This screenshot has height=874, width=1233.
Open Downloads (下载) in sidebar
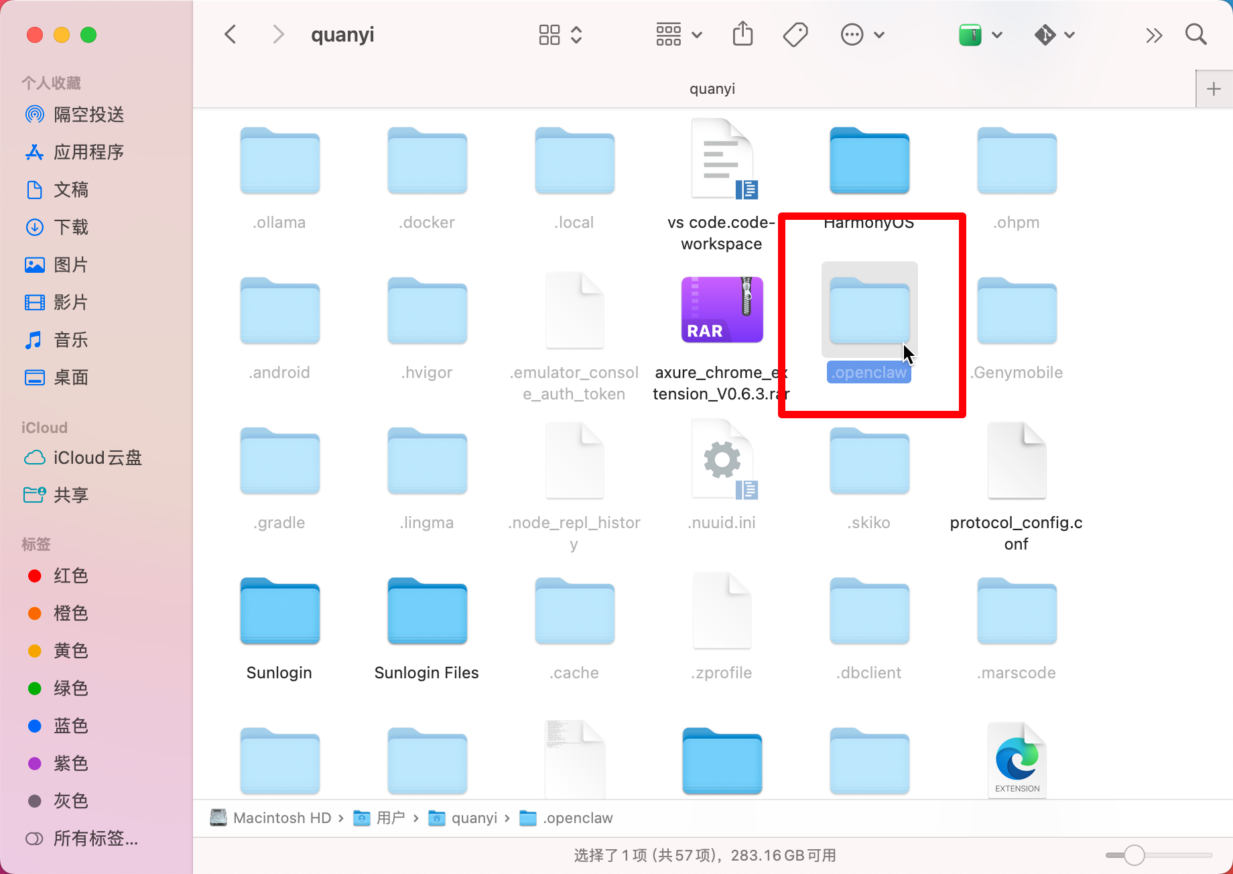[x=70, y=227]
